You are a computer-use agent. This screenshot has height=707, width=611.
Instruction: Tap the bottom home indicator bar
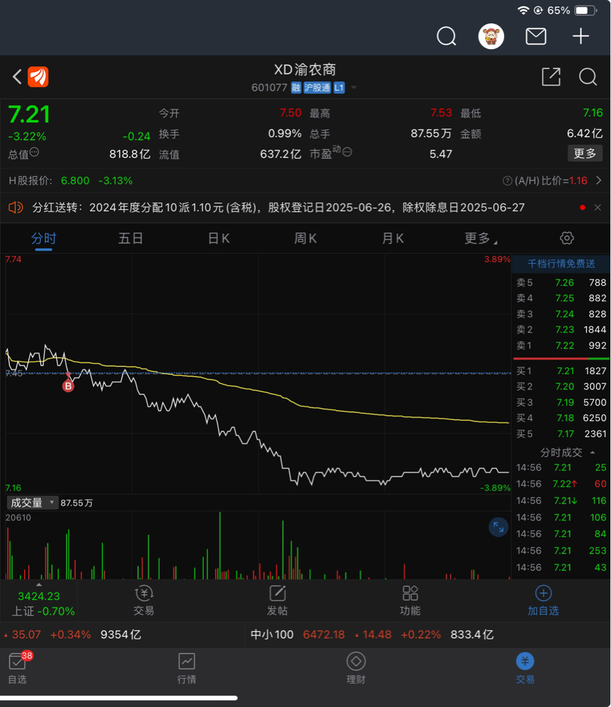(x=119, y=698)
